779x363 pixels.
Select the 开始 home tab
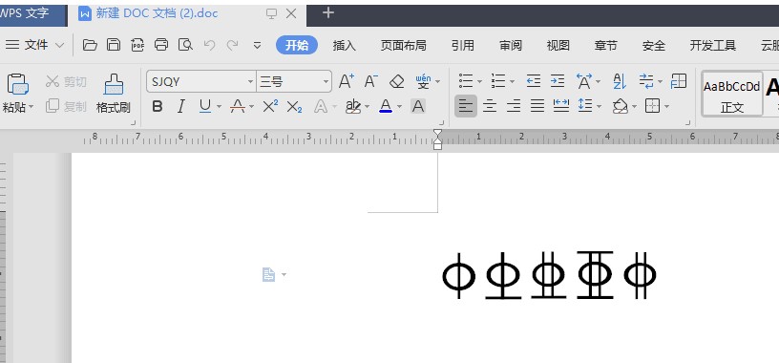[x=297, y=45]
